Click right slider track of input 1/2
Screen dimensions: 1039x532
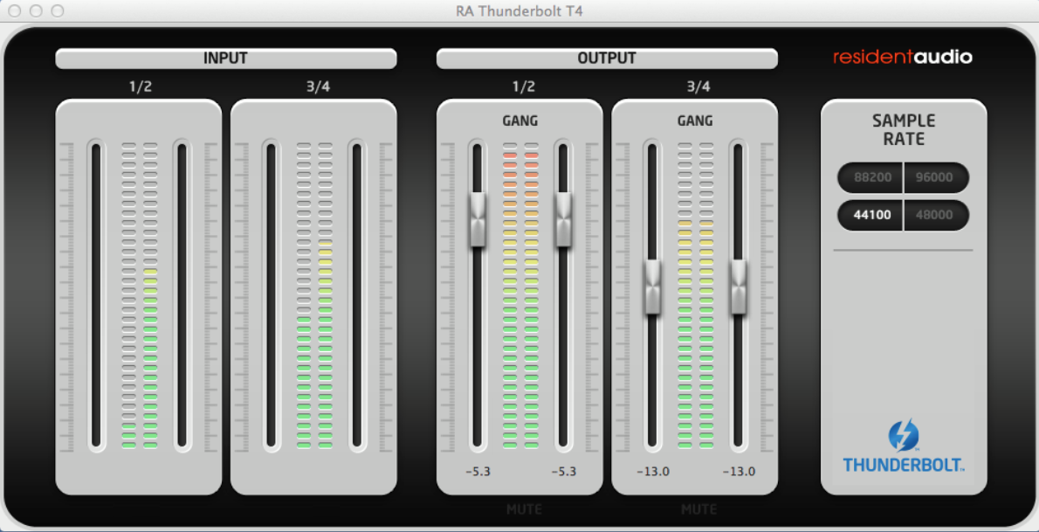[x=182, y=295]
